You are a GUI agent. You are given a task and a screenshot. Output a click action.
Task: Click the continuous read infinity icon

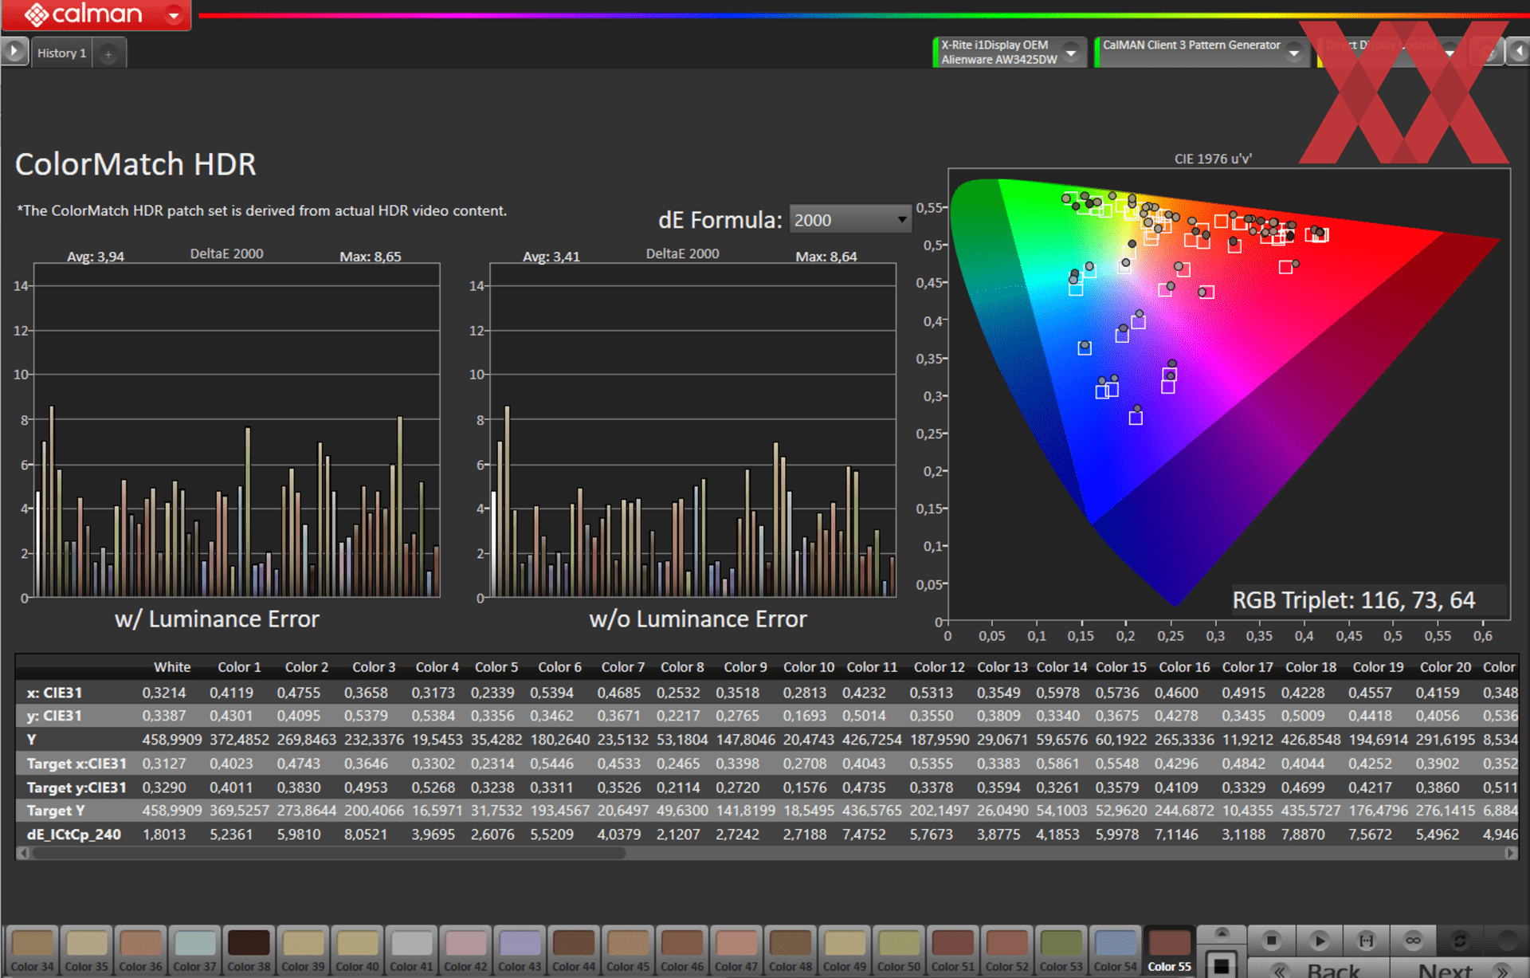click(x=1413, y=941)
